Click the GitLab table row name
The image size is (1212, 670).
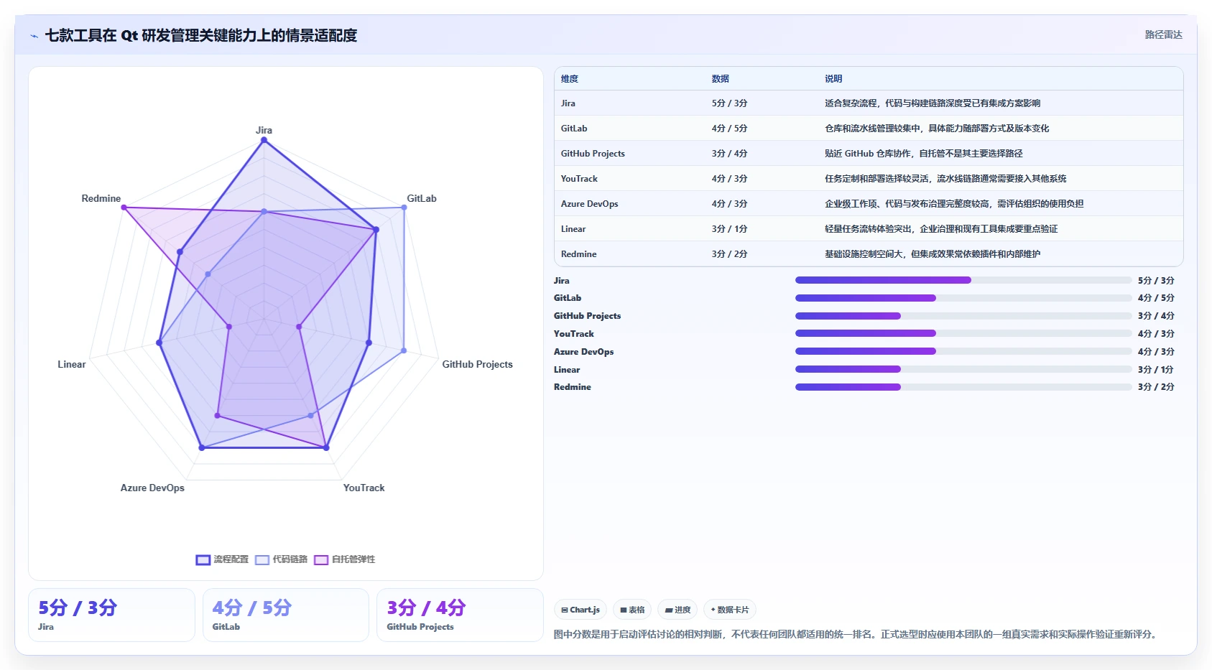point(574,129)
